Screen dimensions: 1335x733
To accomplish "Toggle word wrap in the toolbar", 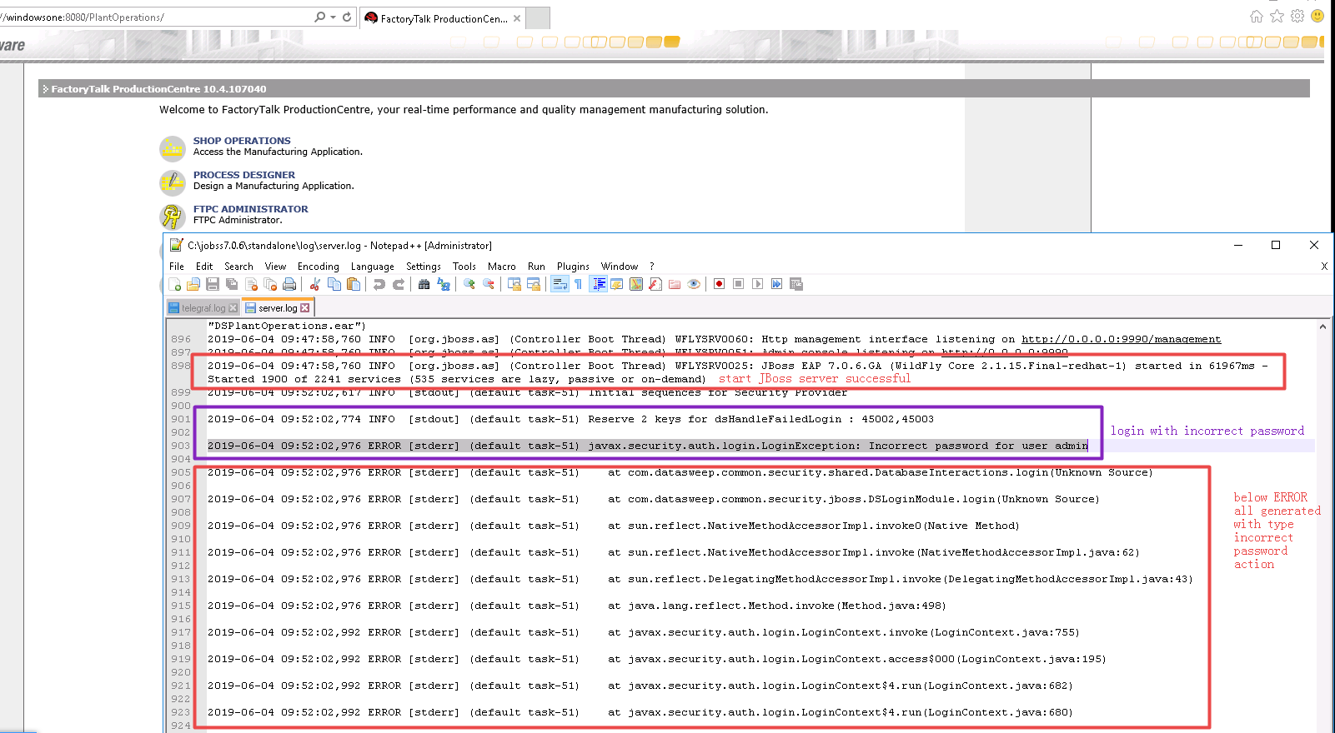I will point(560,284).
